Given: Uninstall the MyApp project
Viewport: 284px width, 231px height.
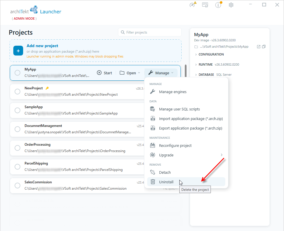Looking at the screenshot, I should click(186, 182).
